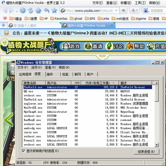Open the 讨论 discussion navigation button
The width and height of the screenshot is (166, 166).
tap(115, 46)
